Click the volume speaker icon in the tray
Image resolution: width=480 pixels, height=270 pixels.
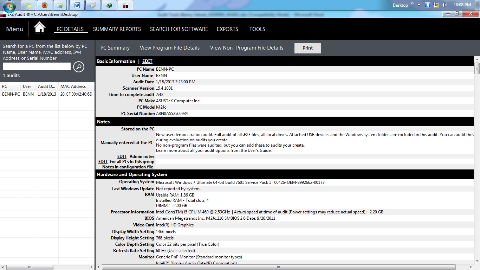444,5
